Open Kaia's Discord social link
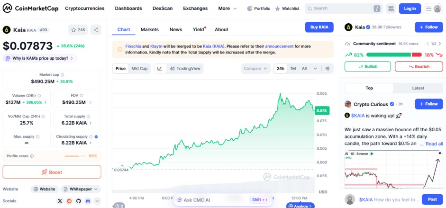The image size is (446, 208). click(88, 201)
